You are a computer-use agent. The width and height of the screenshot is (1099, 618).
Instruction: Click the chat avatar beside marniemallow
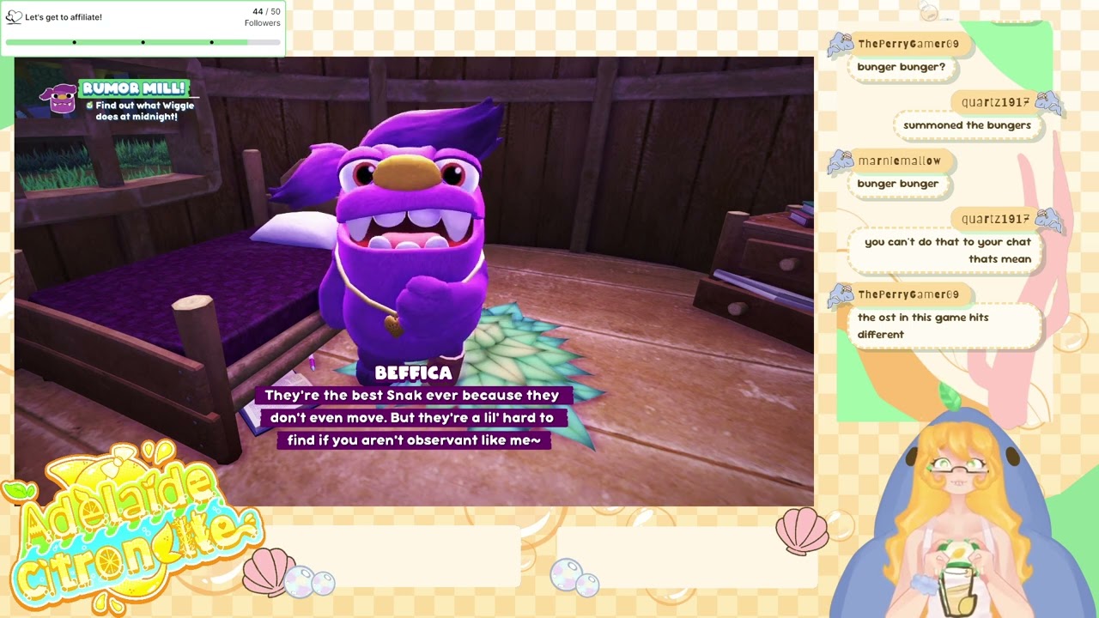[841, 161]
